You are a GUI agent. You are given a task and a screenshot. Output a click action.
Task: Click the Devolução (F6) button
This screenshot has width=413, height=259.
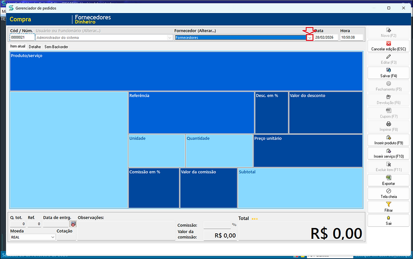tap(389, 100)
